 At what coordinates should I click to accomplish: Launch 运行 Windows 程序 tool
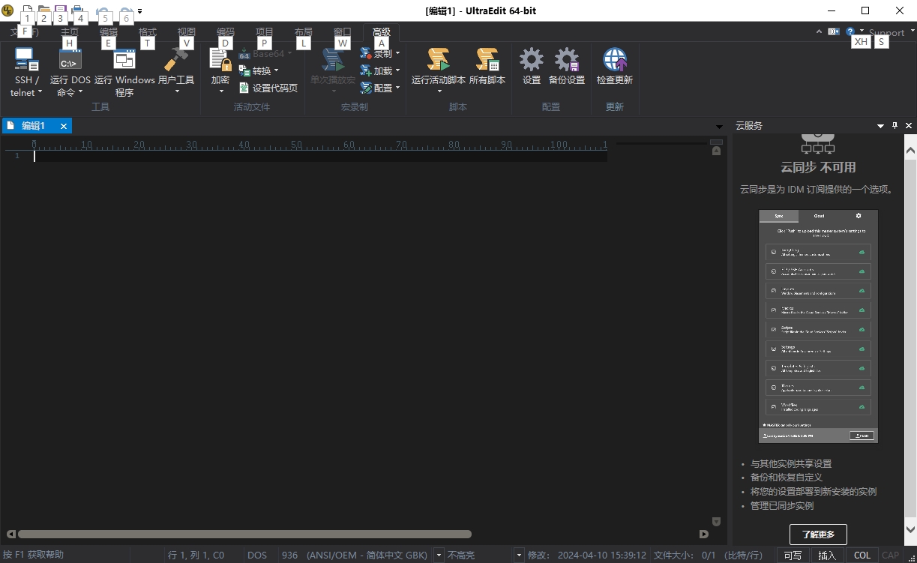pos(124,60)
